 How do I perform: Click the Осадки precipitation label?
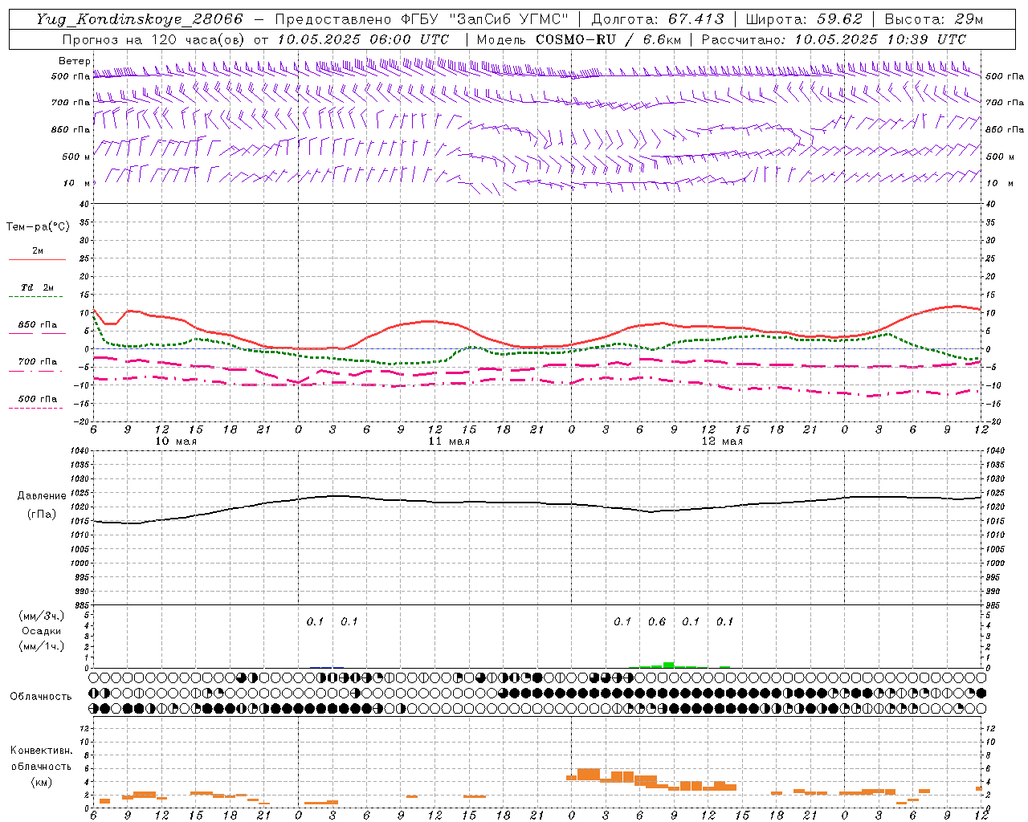coord(41,631)
